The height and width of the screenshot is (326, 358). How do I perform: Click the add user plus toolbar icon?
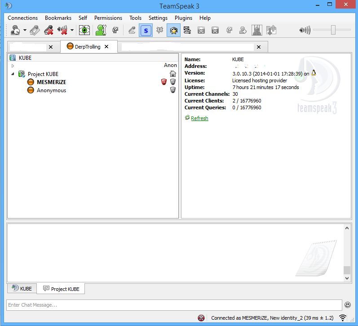[243, 30]
